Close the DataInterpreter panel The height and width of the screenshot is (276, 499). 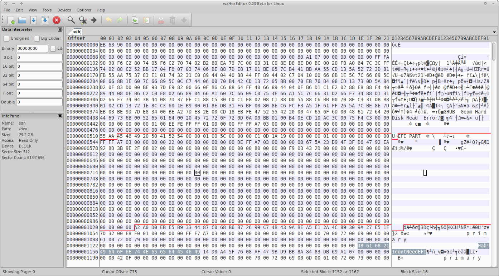coord(60,29)
